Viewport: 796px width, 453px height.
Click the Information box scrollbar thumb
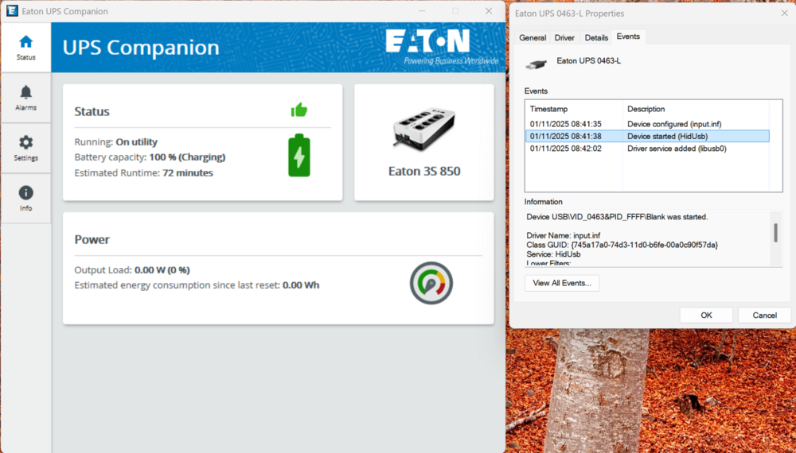(775, 233)
